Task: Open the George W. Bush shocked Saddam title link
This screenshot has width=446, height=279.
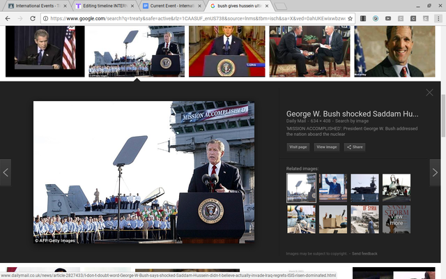Action: (352, 114)
